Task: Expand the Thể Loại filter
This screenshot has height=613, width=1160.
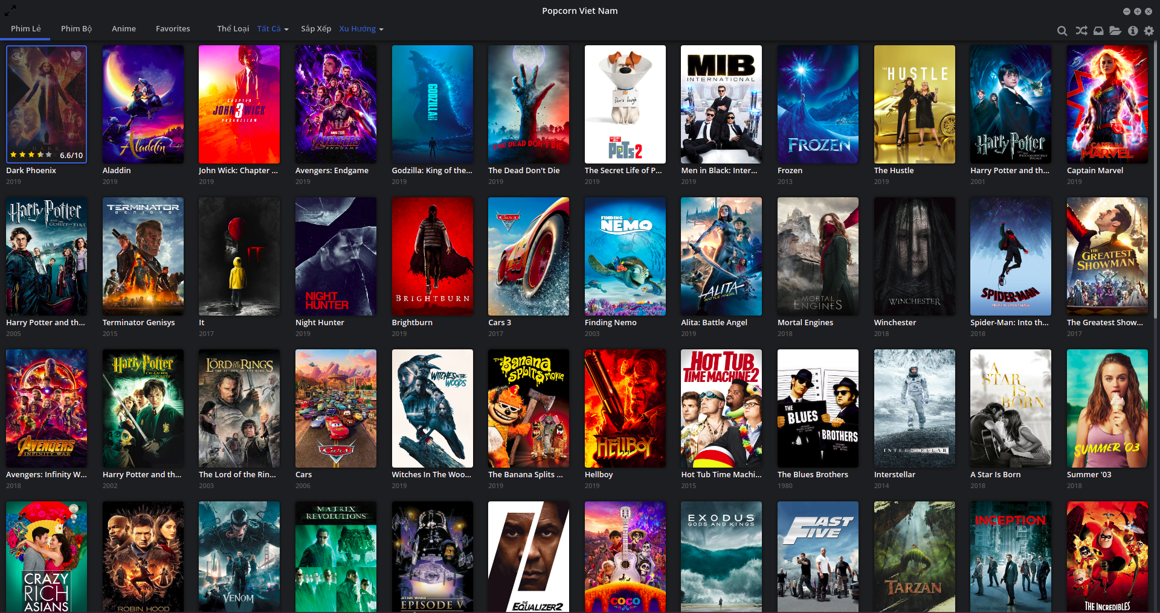Action: 233,28
